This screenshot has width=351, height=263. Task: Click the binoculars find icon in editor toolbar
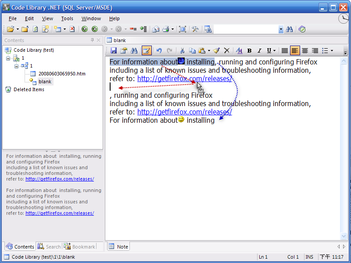pos(134,50)
